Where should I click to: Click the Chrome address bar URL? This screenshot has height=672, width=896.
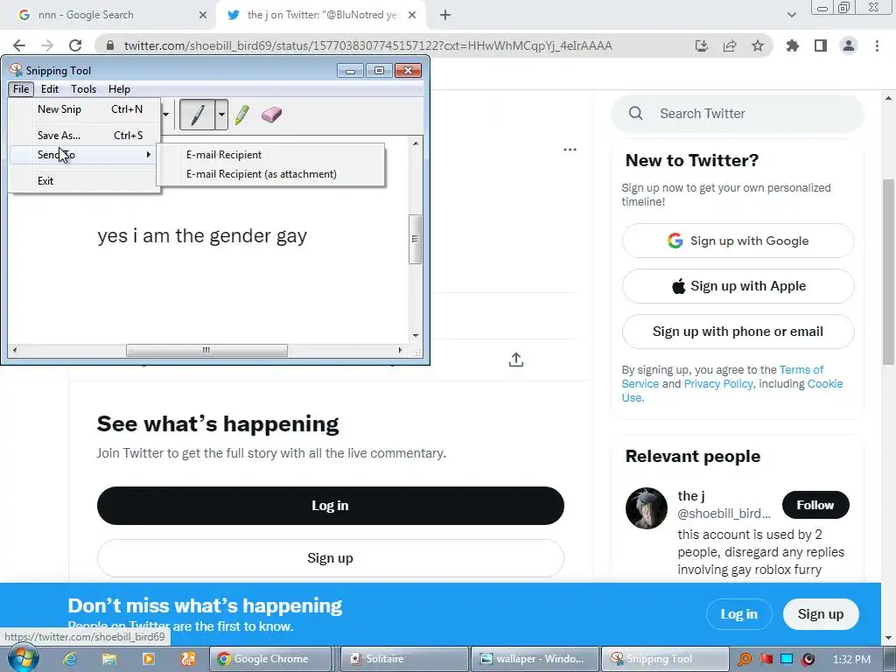pyautogui.click(x=368, y=45)
